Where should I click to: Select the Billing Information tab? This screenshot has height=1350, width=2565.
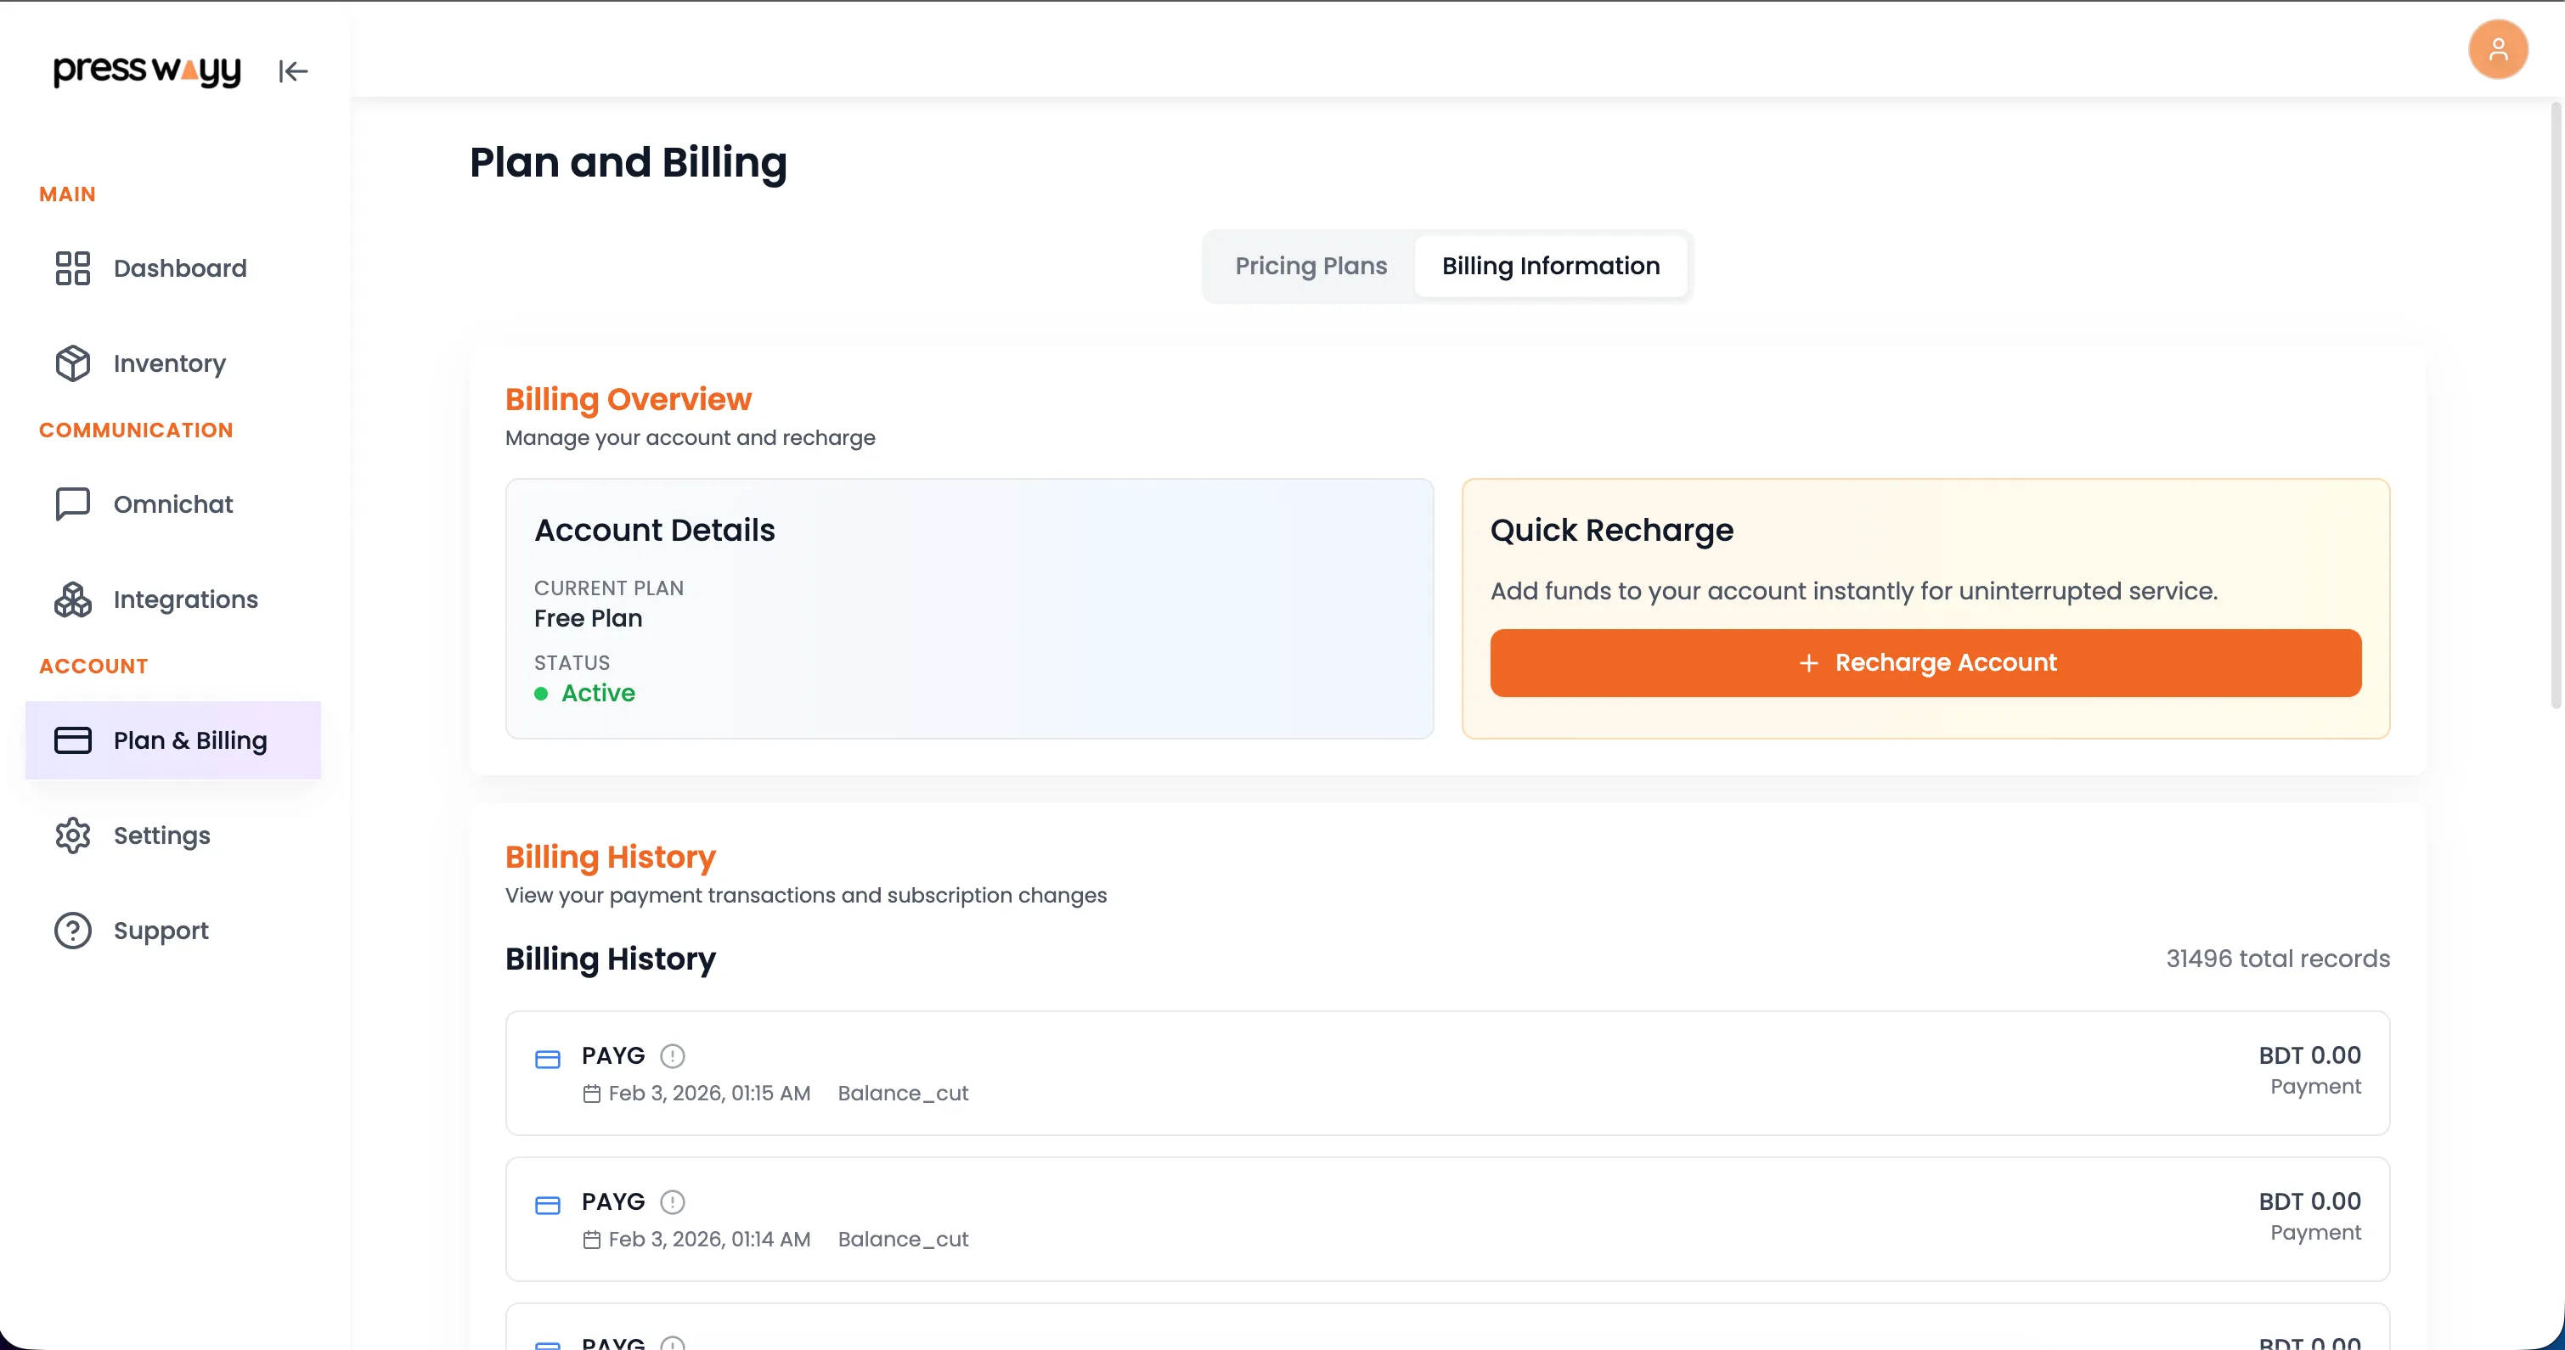click(1550, 266)
